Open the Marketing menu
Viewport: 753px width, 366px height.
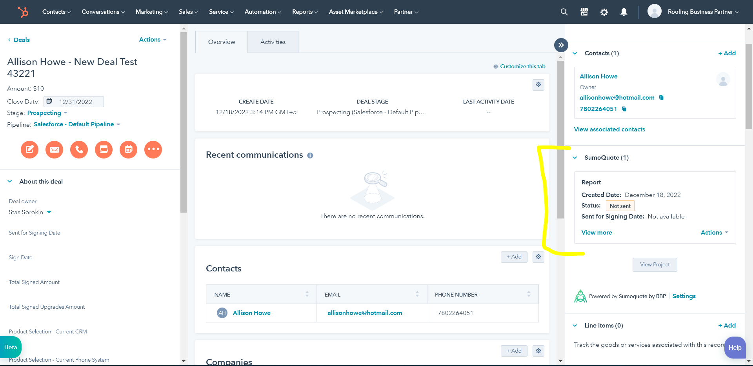tap(152, 12)
